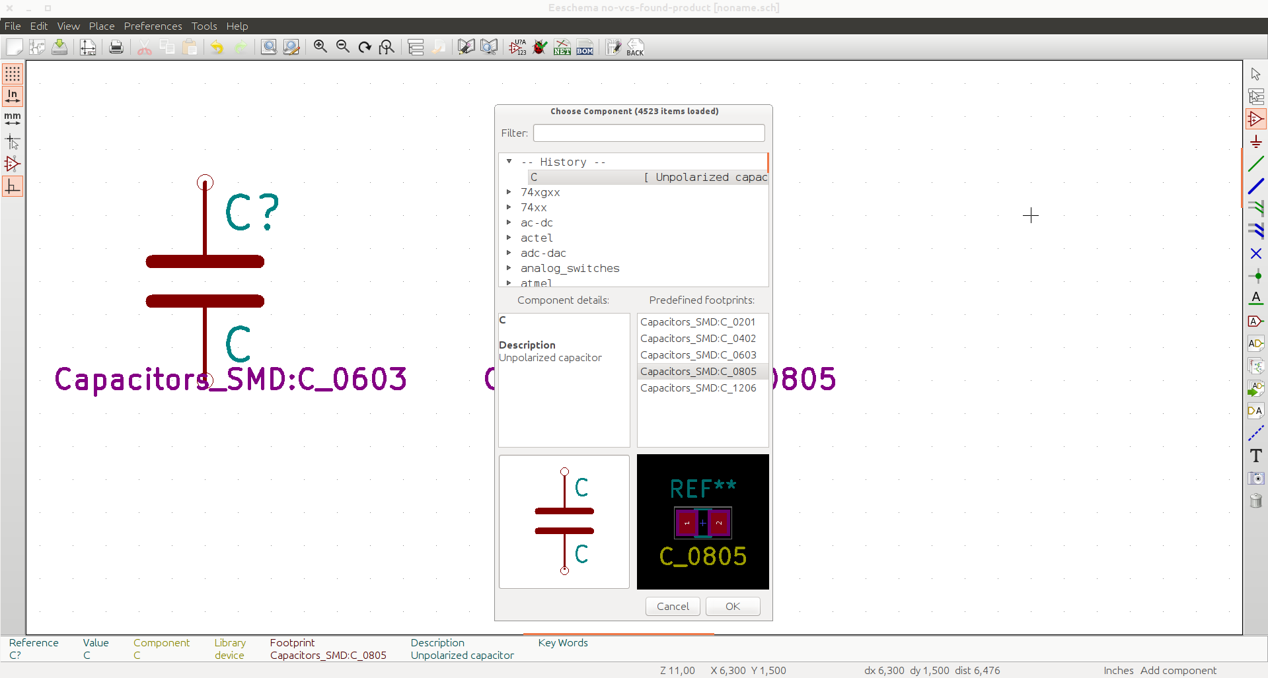The width and height of the screenshot is (1268, 678).
Task: Click the Zoom in magnifier icon
Action: [x=320, y=47]
